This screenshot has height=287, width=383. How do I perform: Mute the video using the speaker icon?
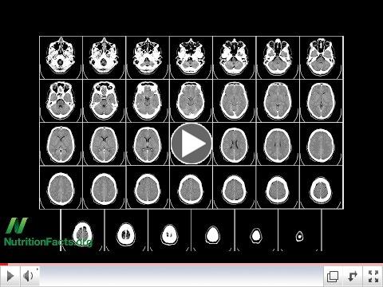click(30, 276)
